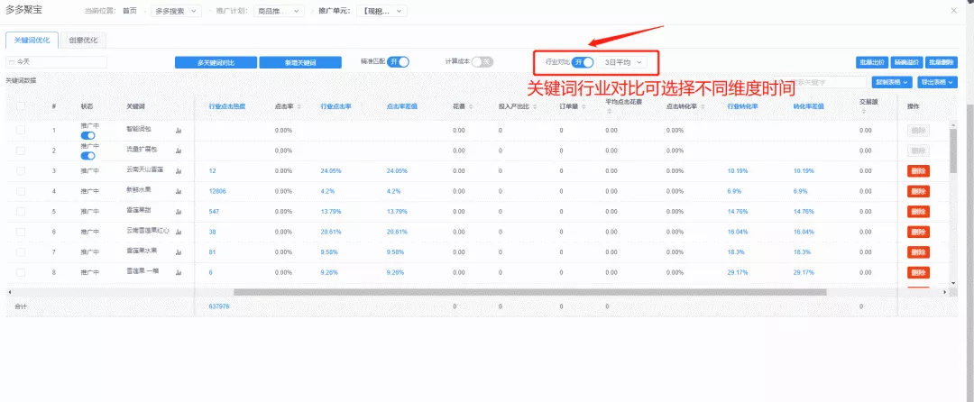Sort table by 交易额 column arrows
This screenshot has height=402, width=974.
(865, 112)
